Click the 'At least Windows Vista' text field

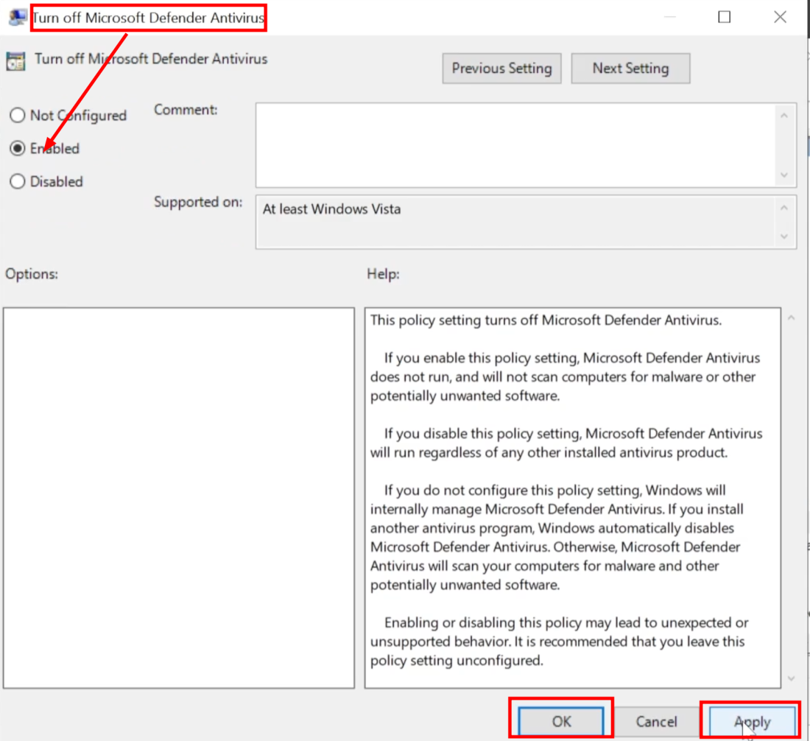(x=515, y=221)
